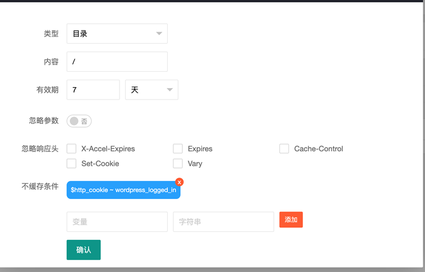425x272 pixels.
Task: Check the Set-Cookie checkbox
Action: coord(71,163)
